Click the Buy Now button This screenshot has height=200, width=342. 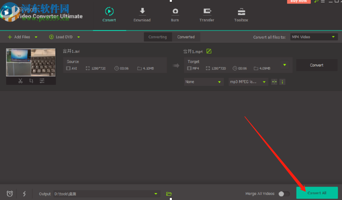(299, 1)
